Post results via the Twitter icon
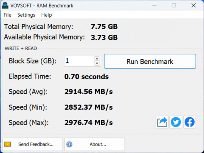This screenshot has width=204, height=153. click(176, 122)
